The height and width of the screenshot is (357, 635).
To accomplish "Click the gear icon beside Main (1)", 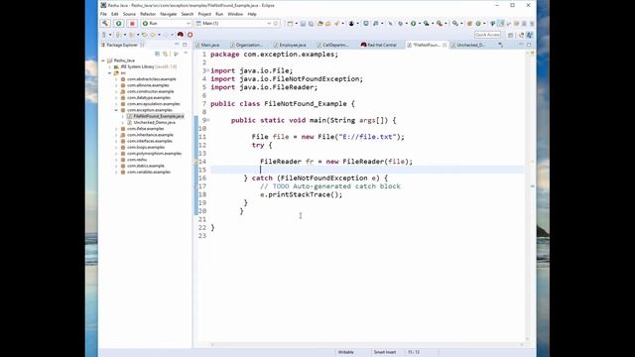I will [276, 24].
